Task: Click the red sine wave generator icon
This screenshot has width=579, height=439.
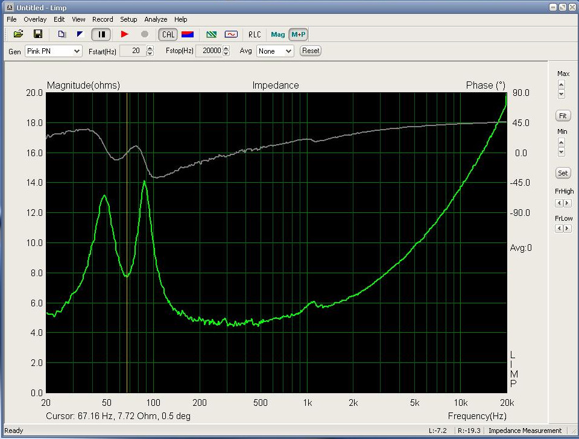Action: [x=231, y=34]
